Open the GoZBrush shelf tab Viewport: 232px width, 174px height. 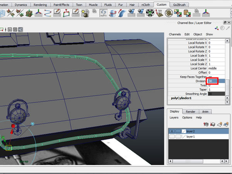tap(179, 5)
